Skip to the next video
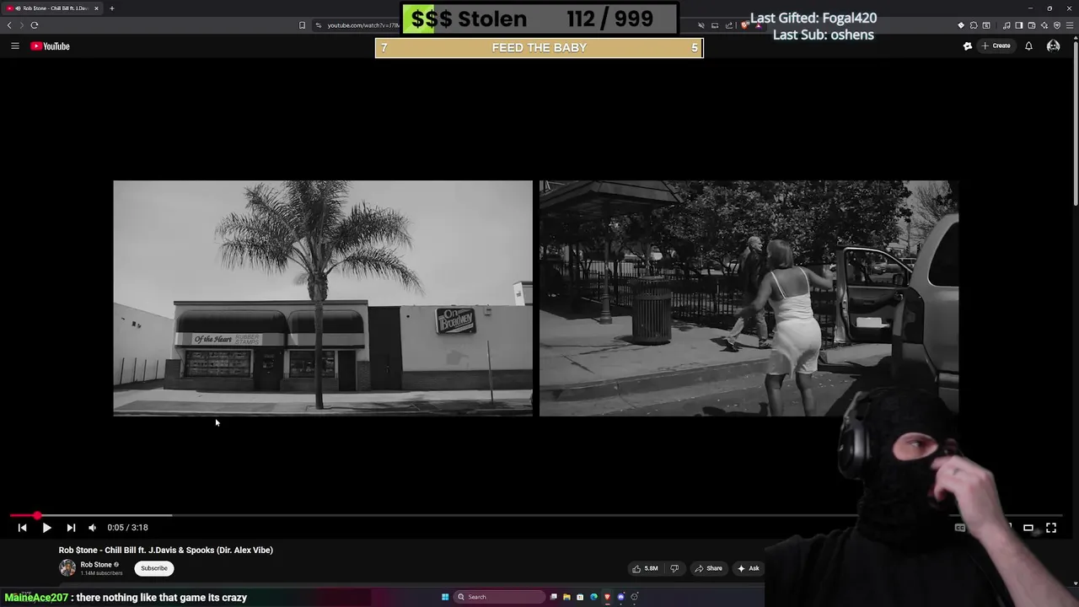 tap(71, 528)
